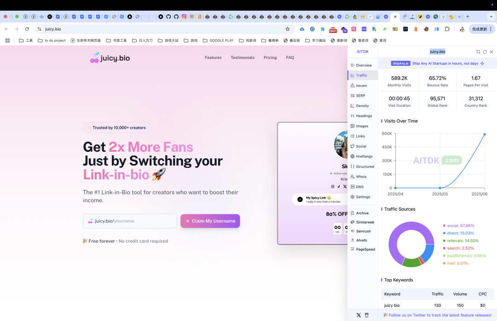Screen dimensions: 497x321
Task: Open the 书签工具 bookmarks folder
Action: tap(116, 40)
